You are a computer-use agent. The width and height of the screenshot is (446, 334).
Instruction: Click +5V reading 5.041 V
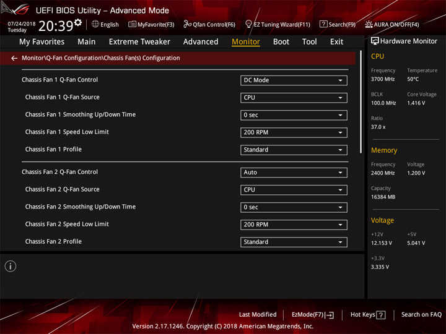click(x=416, y=243)
